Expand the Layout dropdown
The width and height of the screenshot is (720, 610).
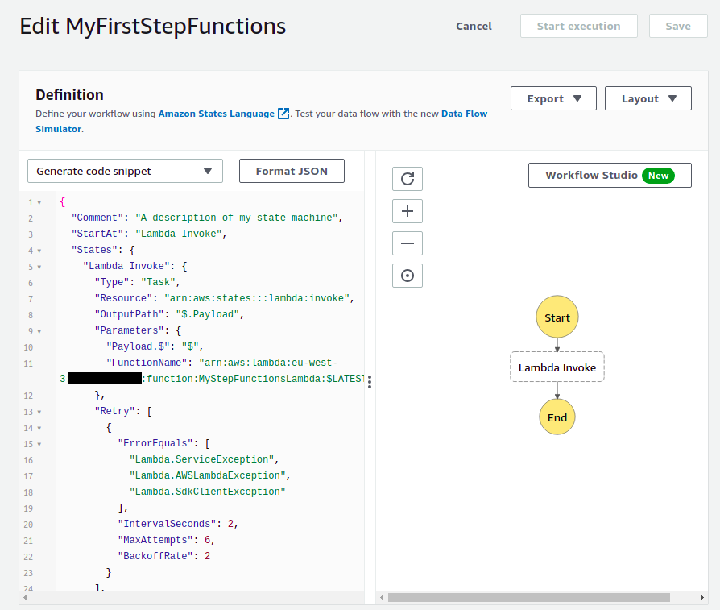(648, 98)
